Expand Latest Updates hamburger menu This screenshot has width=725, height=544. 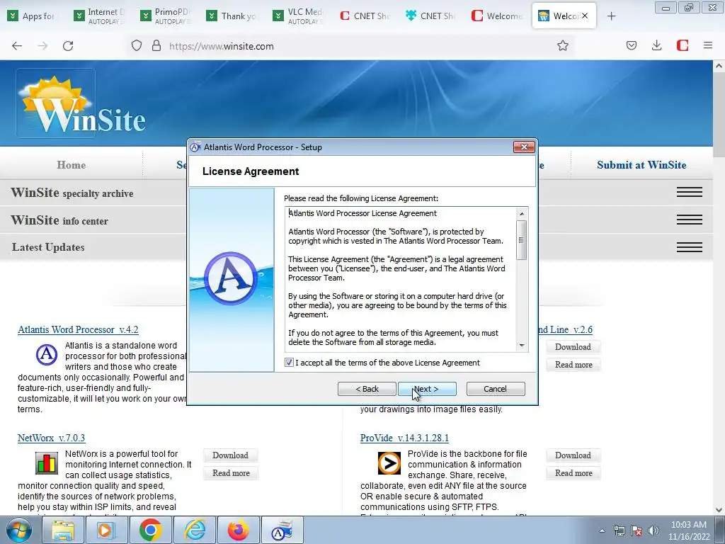690,247
